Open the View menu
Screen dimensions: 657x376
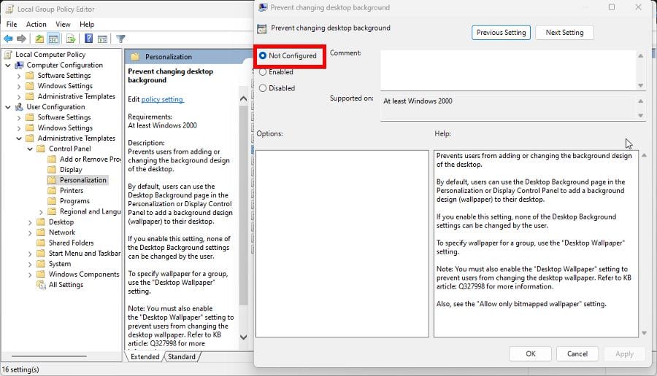pos(63,24)
